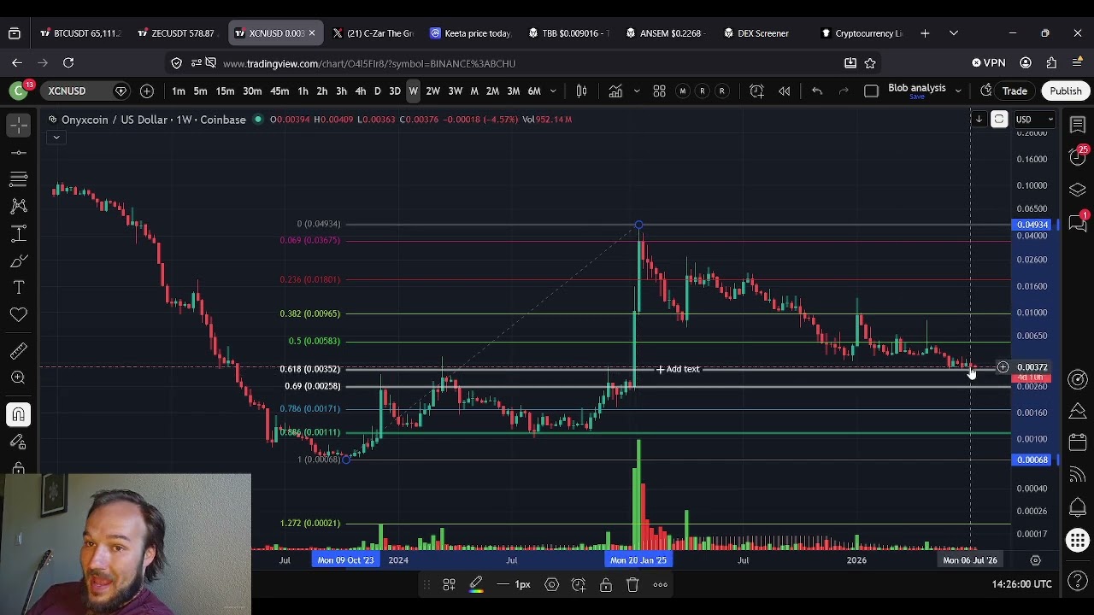Open the USD currency dropdown
1094x615 pixels.
(x=1033, y=120)
